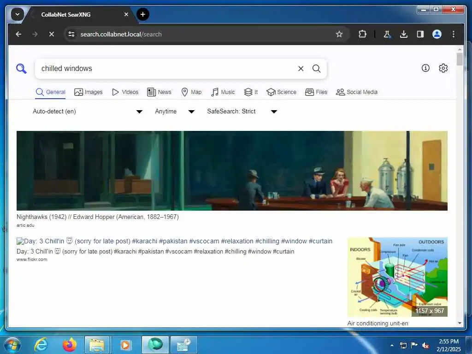Switch to Map category
This screenshot has width=472, height=354.
[191, 92]
